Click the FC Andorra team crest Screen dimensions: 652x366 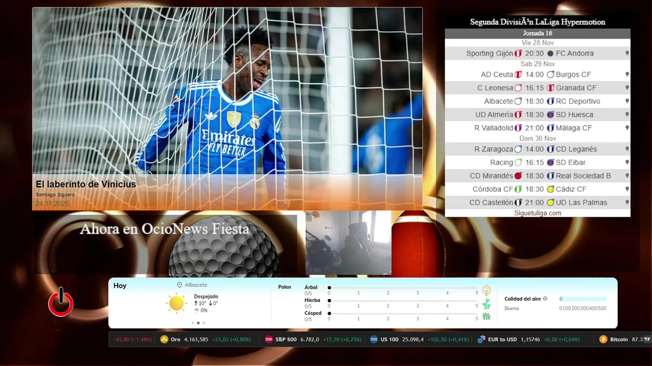[550, 53]
